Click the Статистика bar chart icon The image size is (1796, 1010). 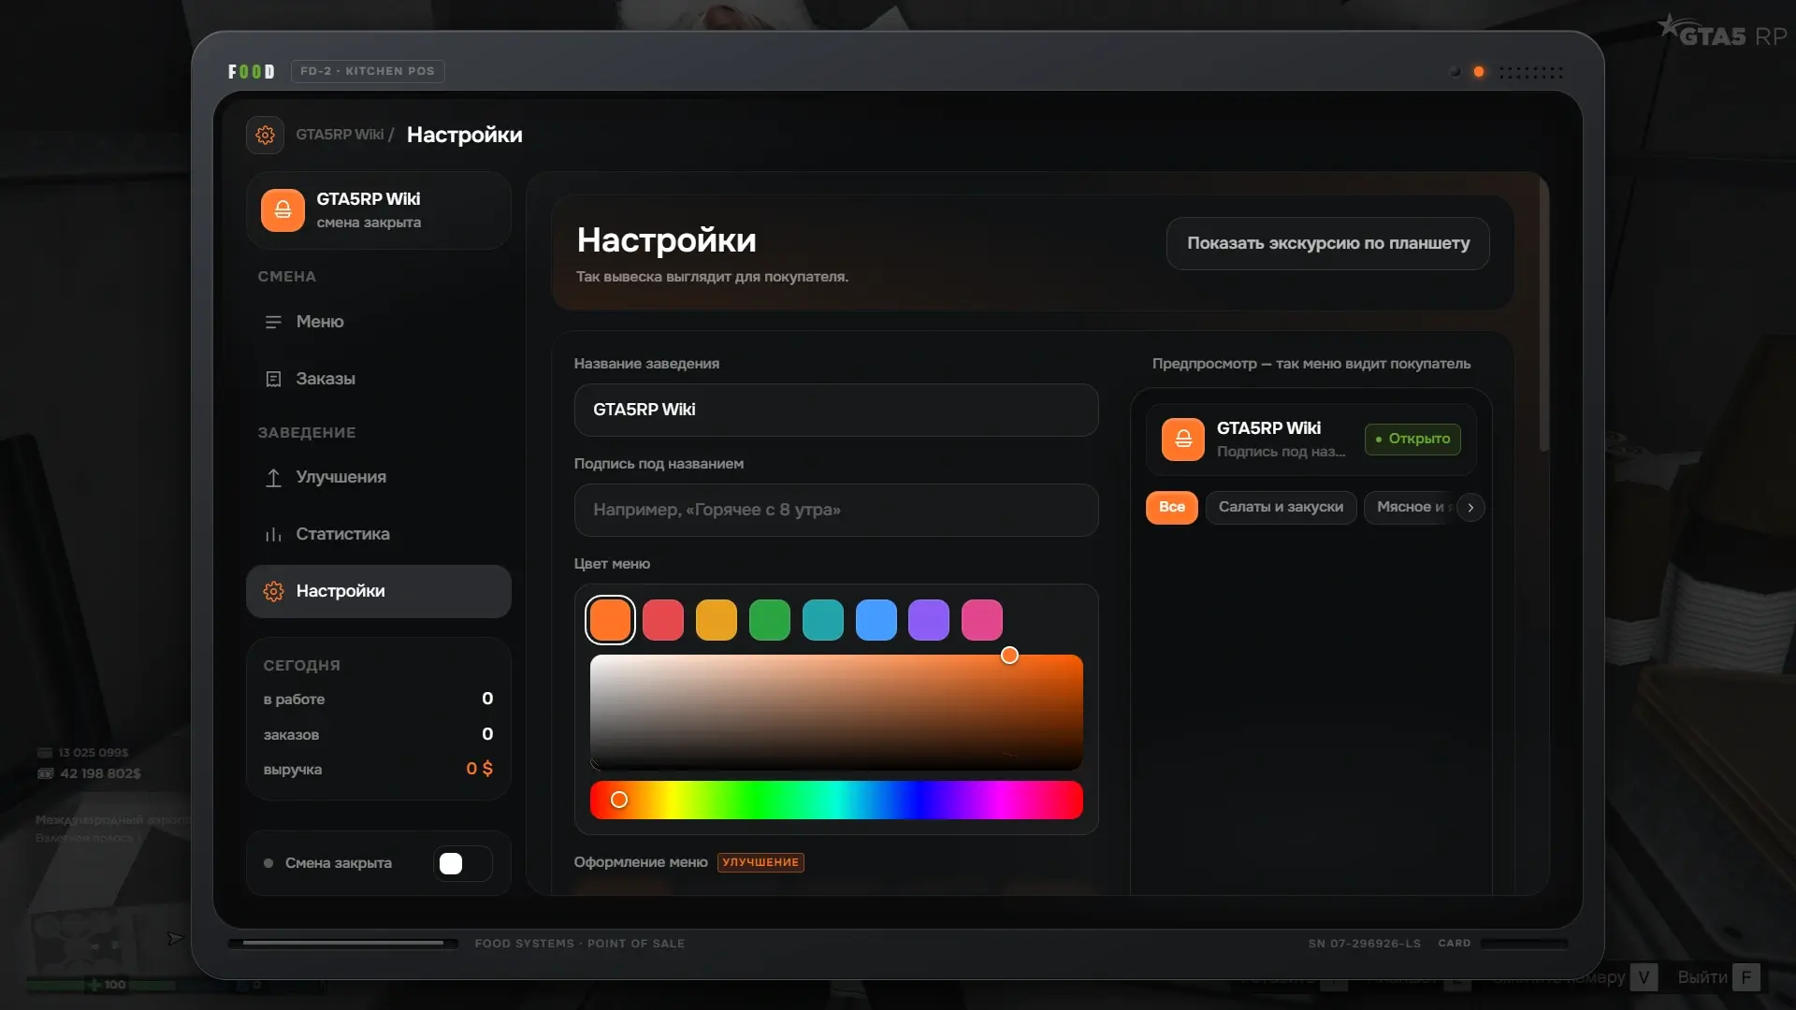(x=273, y=534)
